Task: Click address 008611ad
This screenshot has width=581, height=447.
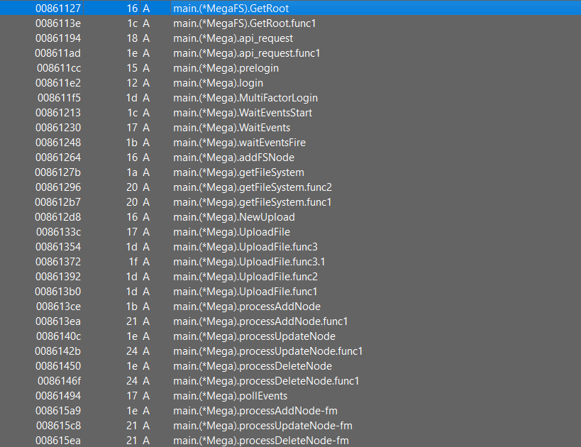Action: click(x=57, y=53)
